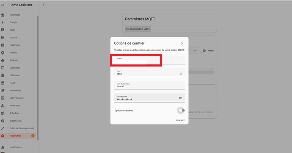The image size is (292, 153).
Task: Show password with the eye icon
Action: tap(180, 98)
